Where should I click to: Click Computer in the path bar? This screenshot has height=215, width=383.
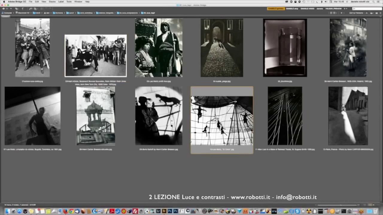click(7, 13)
